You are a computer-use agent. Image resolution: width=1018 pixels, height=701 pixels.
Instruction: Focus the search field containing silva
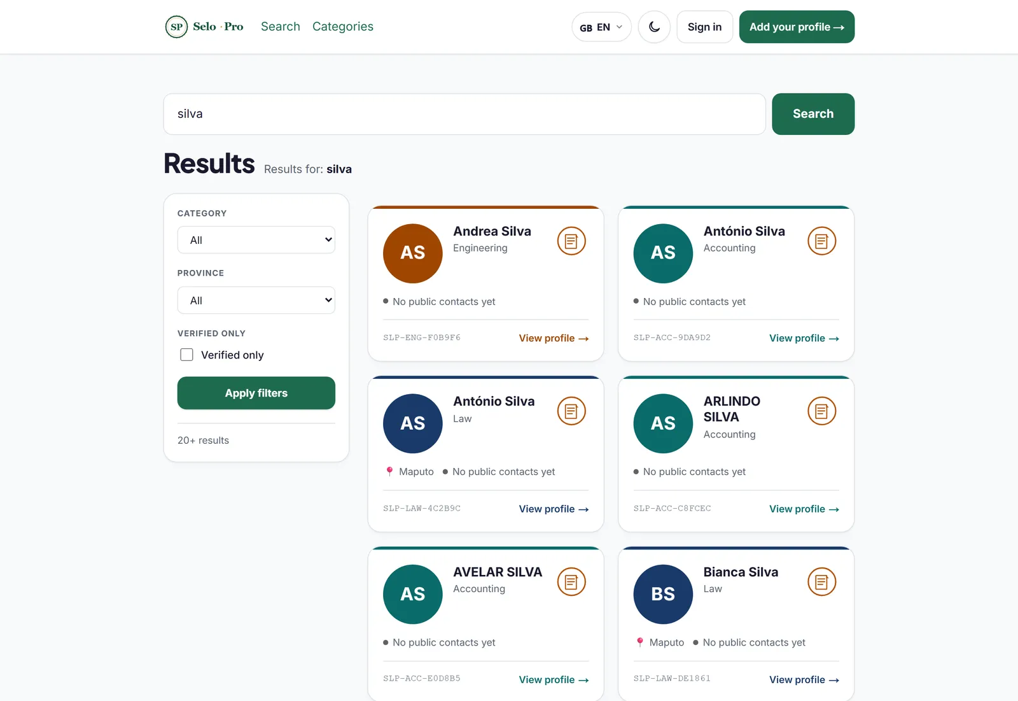pos(464,114)
